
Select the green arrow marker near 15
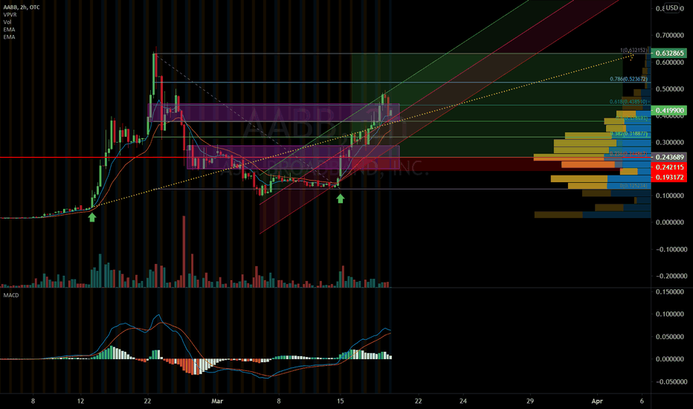tap(341, 199)
